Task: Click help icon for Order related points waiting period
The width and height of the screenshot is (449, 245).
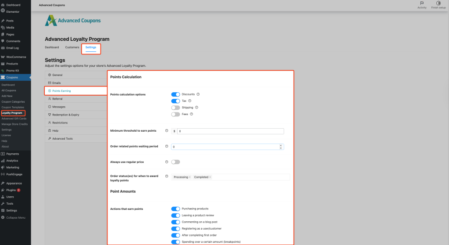Action: 167,146
